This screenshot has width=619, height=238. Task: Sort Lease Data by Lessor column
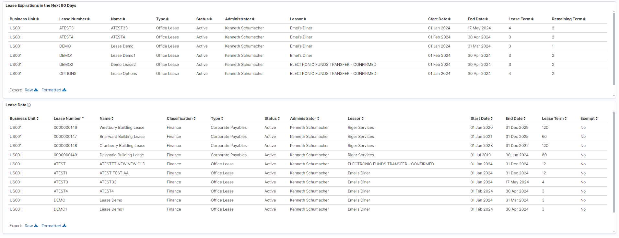(x=356, y=119)
